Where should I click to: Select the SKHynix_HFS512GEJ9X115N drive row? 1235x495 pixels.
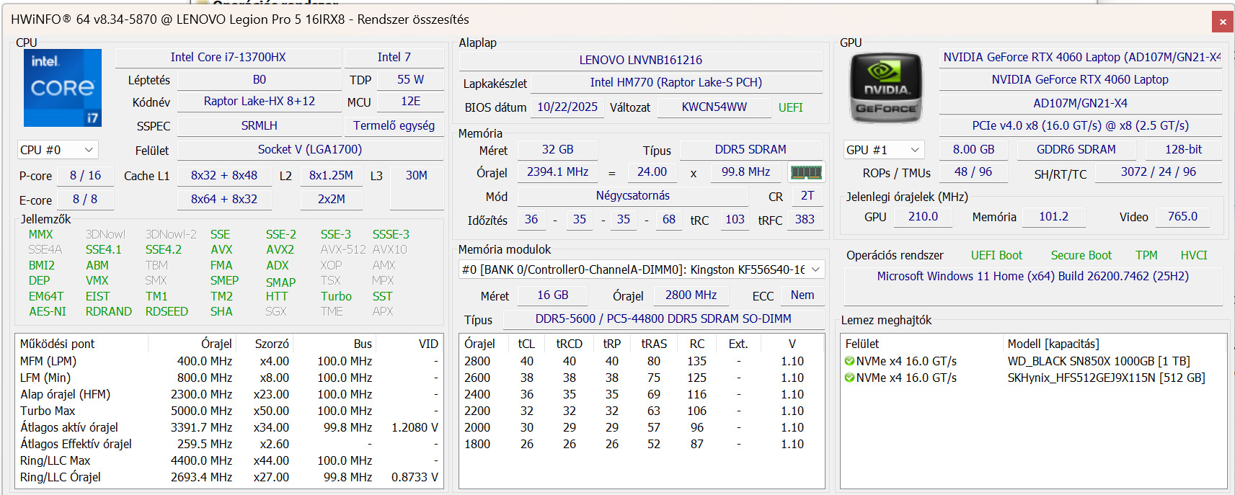tap(1033, 378)
